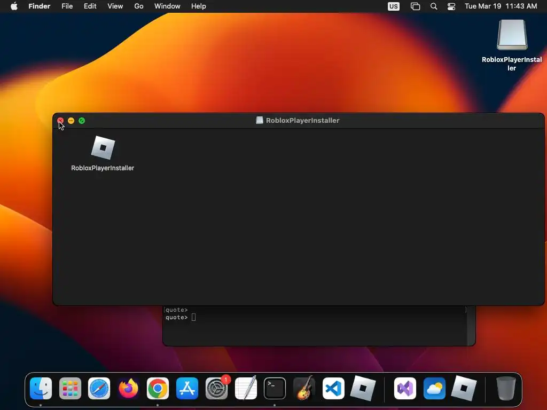Select the RobloxPlayerInstaller disk icon on the desktop

coord(512,35)
